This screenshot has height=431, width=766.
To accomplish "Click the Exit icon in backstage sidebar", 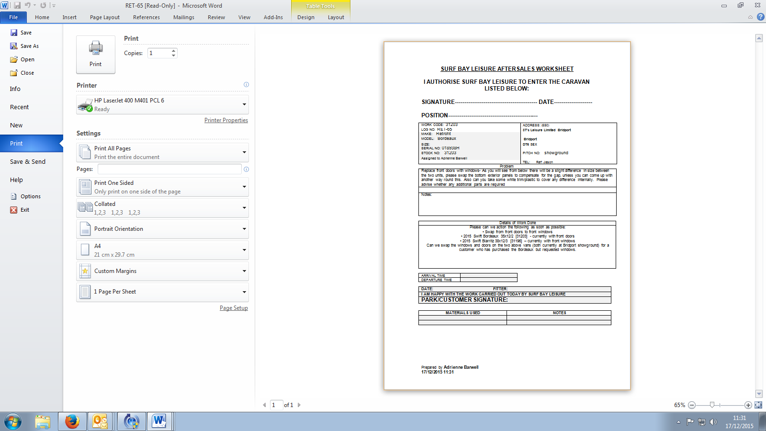I will click(14, 210).
